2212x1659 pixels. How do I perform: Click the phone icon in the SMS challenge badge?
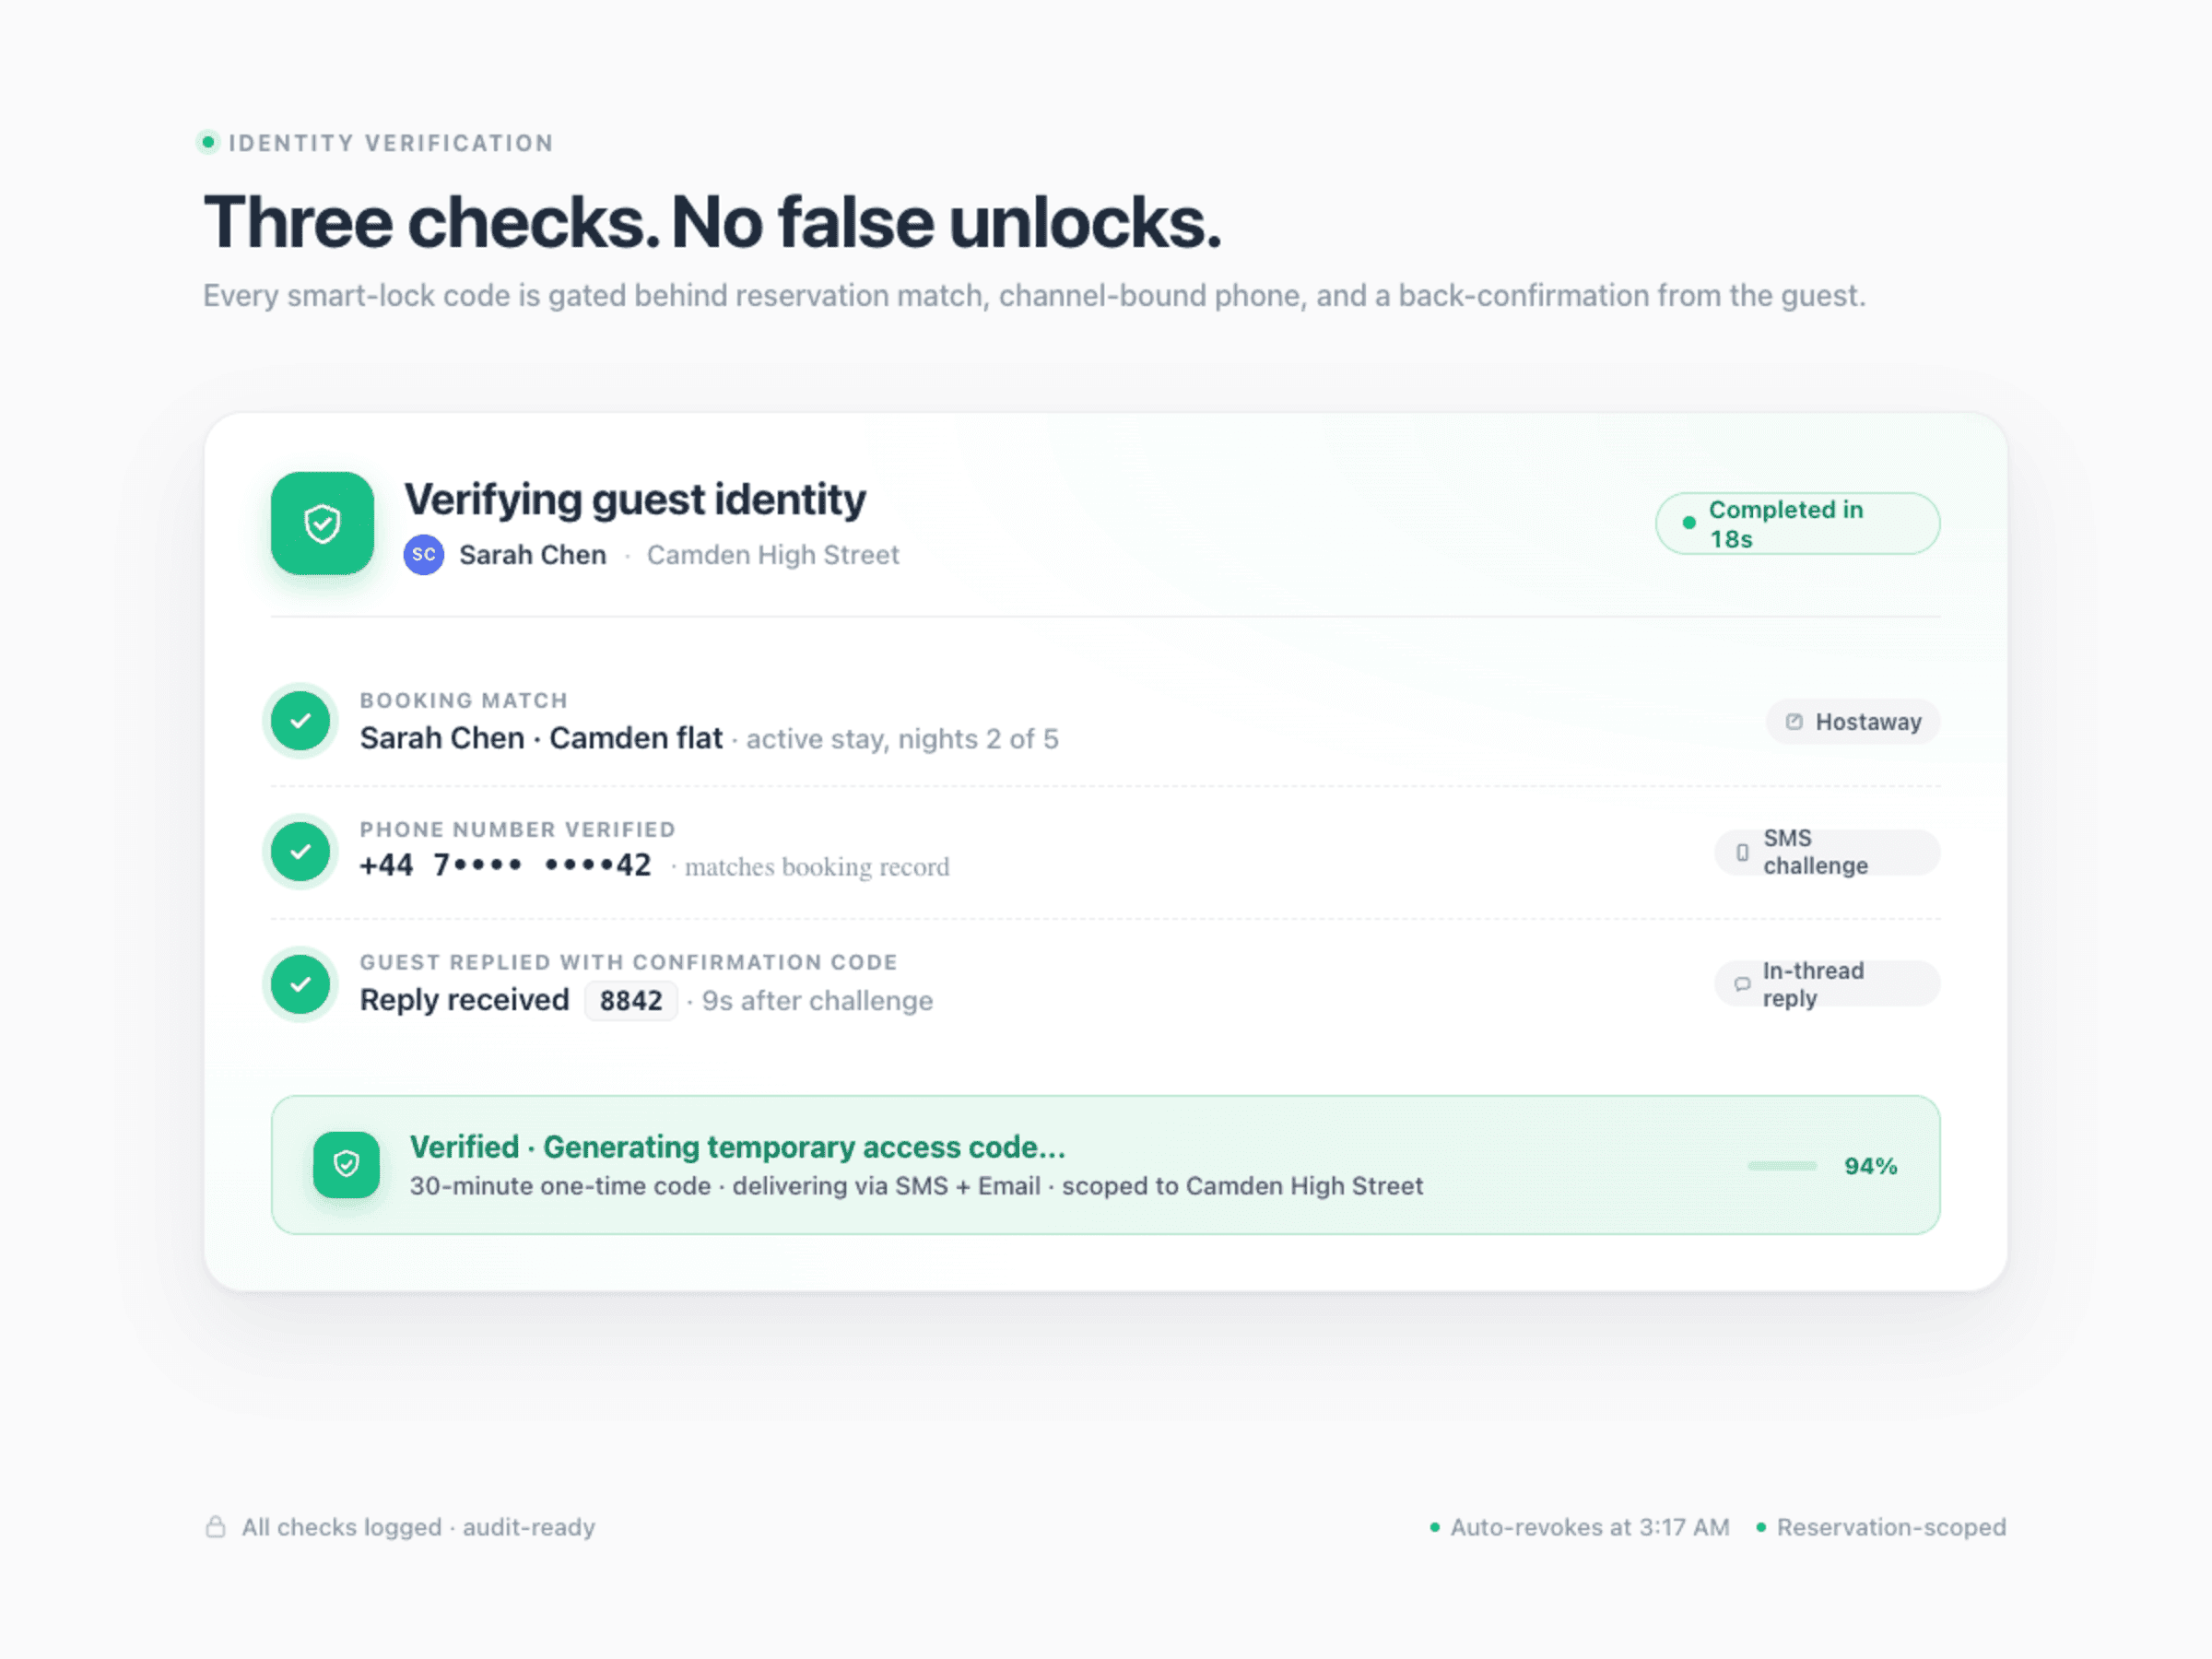coord(1742,853)
